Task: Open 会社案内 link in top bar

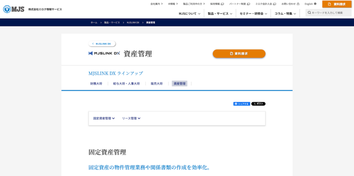Action: click(157, 4)
